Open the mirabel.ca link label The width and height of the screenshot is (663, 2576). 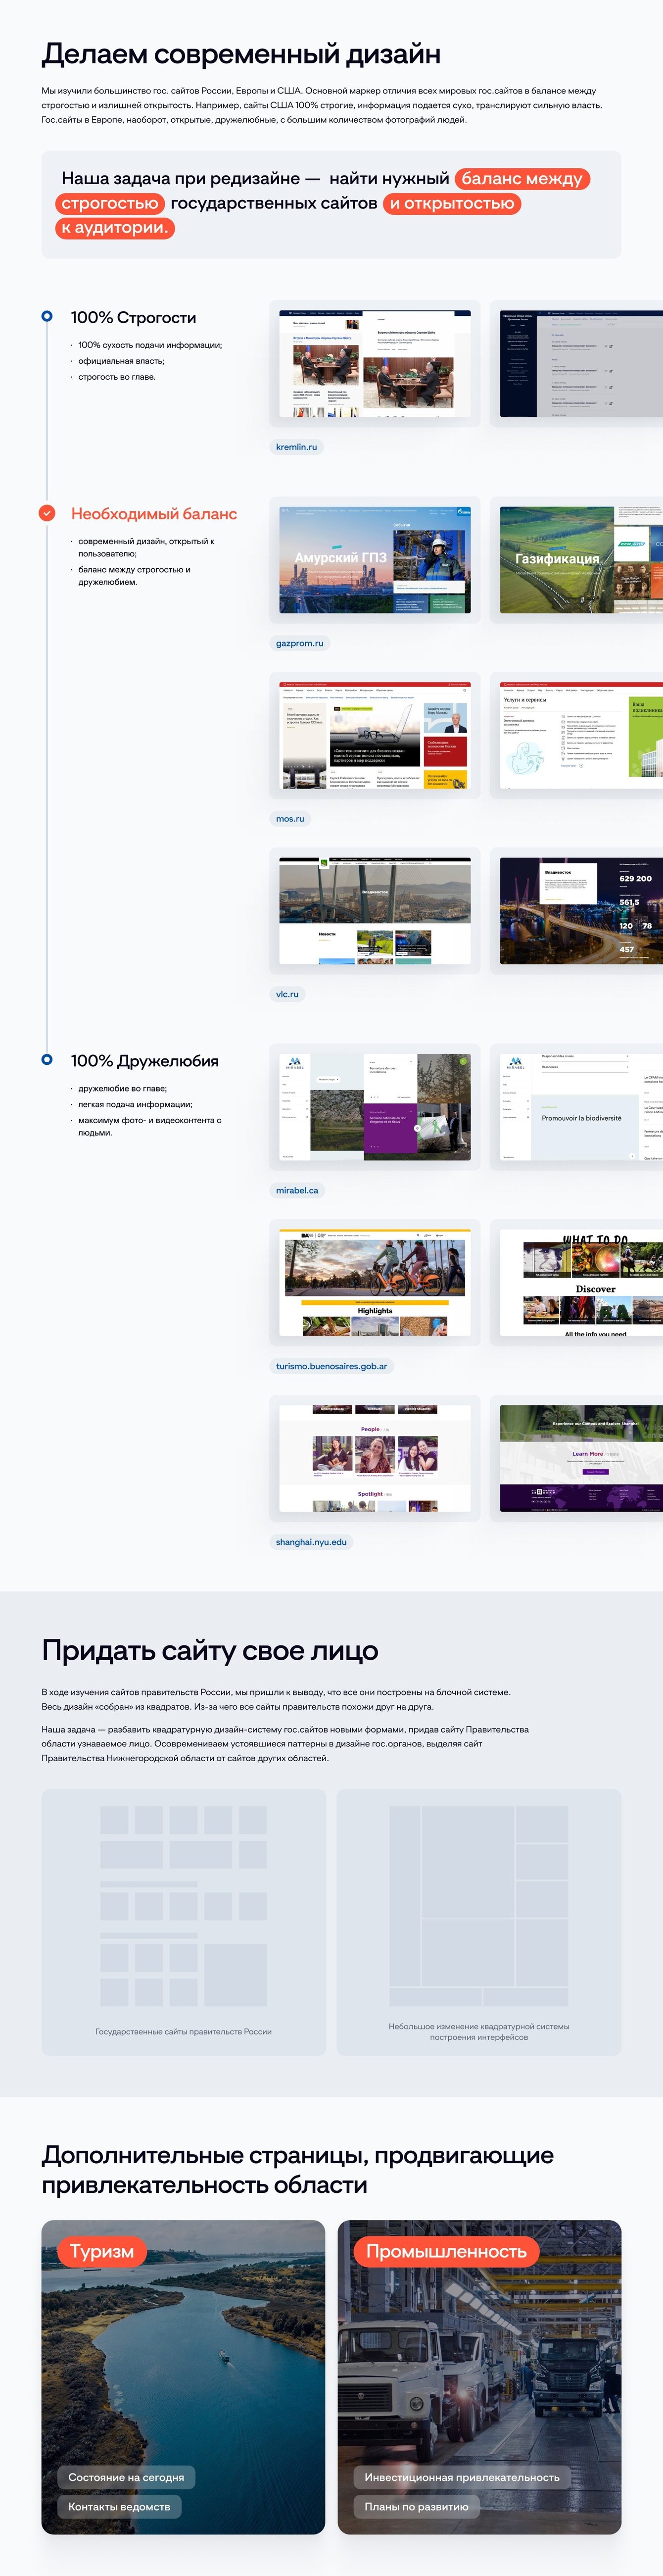tap(297, 1190)
